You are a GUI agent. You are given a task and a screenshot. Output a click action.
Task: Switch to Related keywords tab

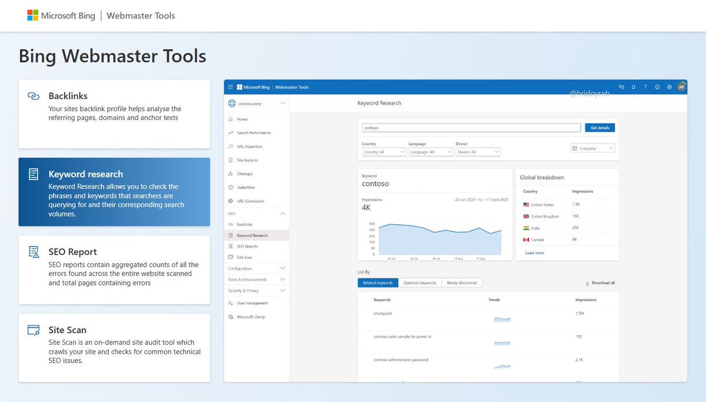coord(378,283)
